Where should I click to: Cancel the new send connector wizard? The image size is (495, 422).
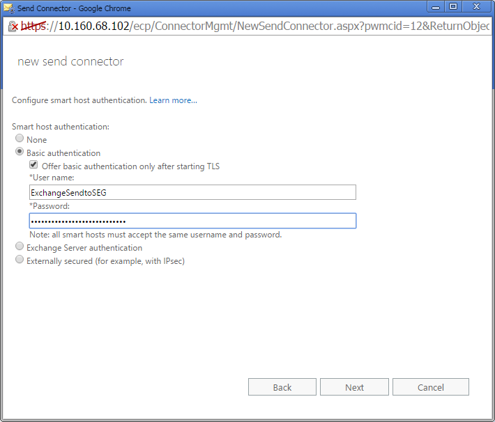[x=430, y=387]
